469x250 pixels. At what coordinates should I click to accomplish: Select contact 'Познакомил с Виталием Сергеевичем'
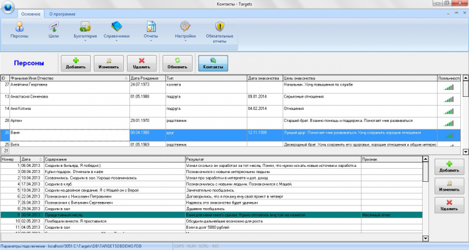(211, 202)
